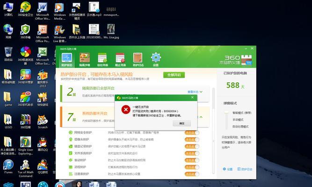Select the iTunes desktop shortcut
This screenshot has width=312, height=187.
[x=8, y=166]
